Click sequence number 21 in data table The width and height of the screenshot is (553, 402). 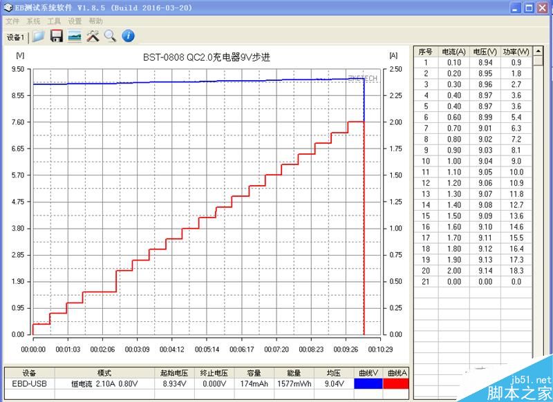point(426,282)
